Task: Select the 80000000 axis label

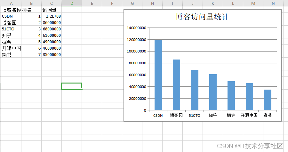Action: (x=138, y=63)
